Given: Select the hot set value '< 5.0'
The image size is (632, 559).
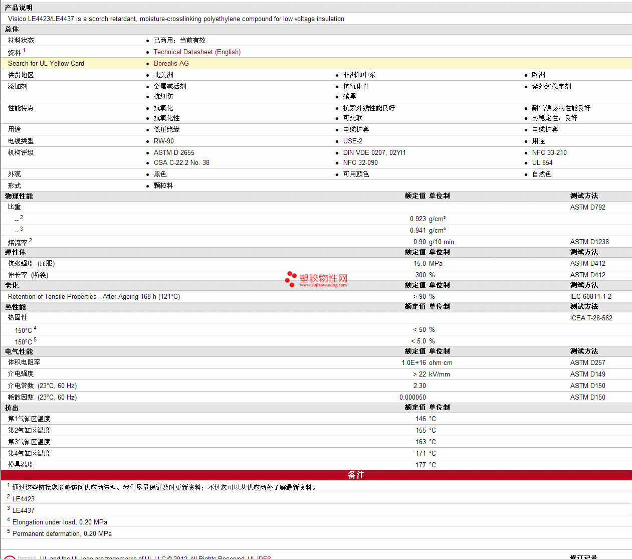Looking at the screenshot, I should point(418,341).
